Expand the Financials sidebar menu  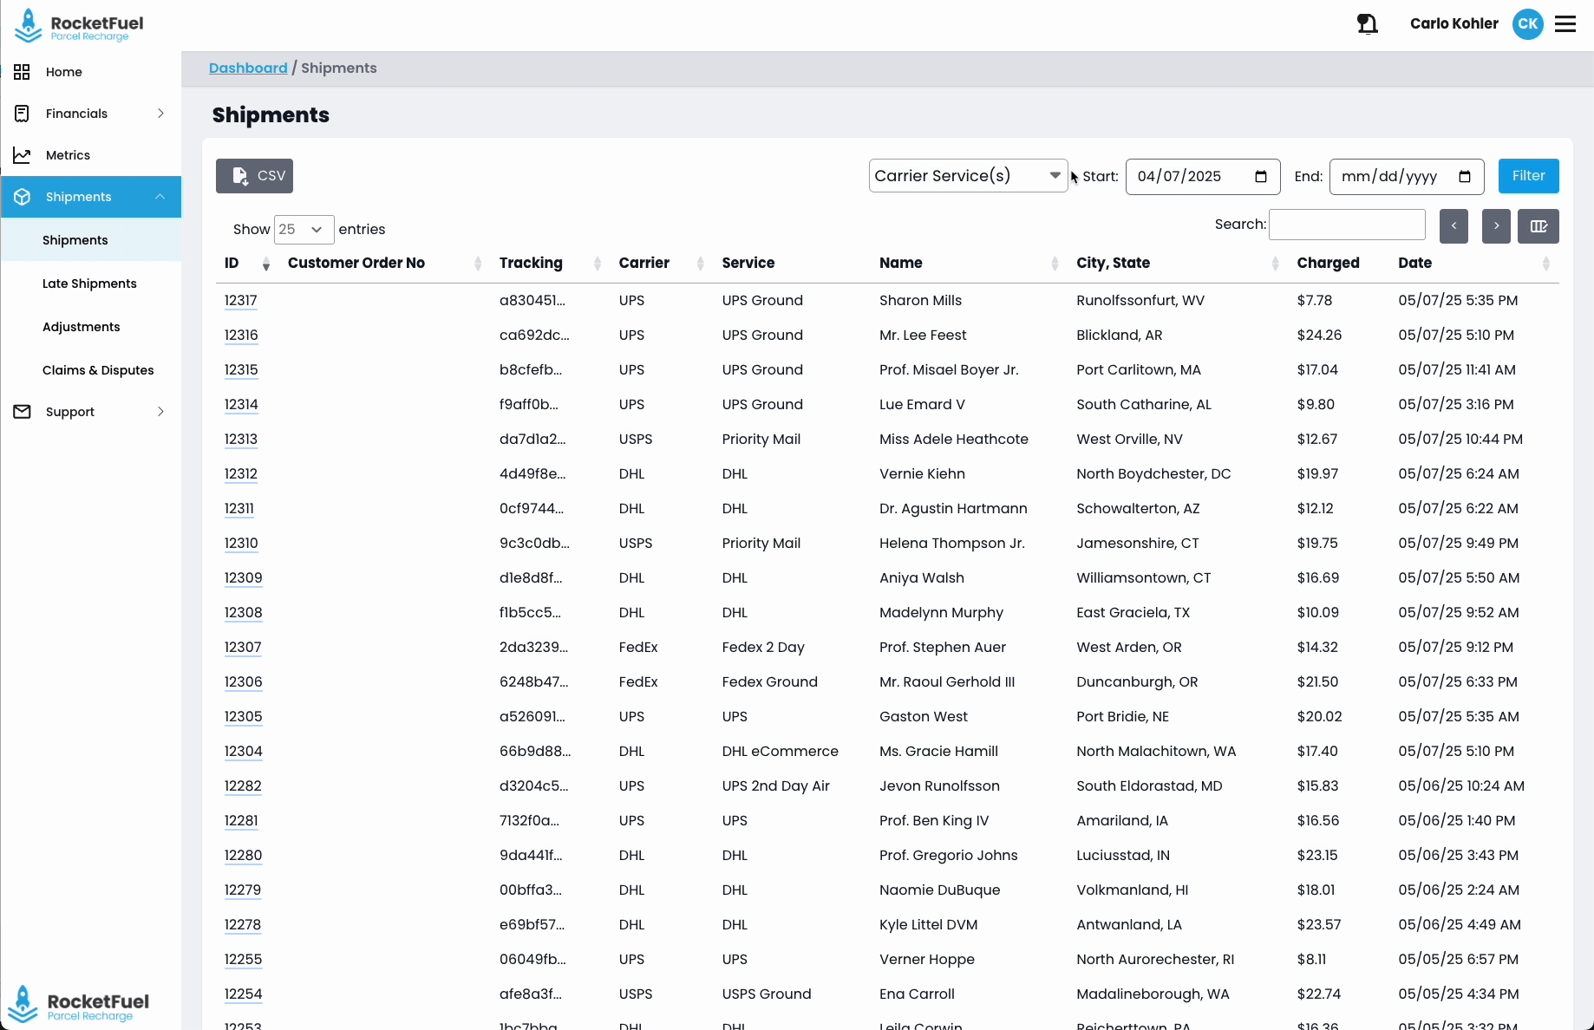pos(90,114)
